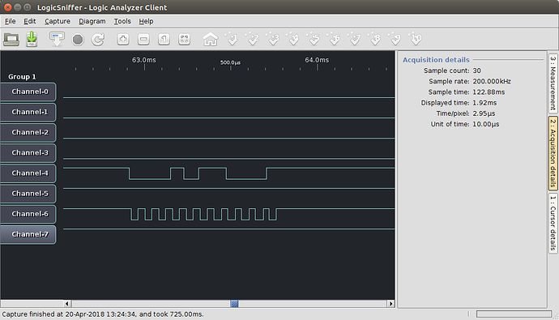Click horizontal scrollbar left arrow
Screen dimensions: 559x320
pyautogui.click(x=67, y=304)
